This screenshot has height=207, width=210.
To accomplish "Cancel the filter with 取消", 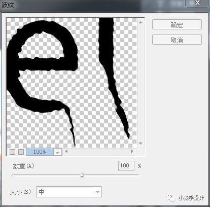I will pyautogui.click(x=177, y=40).
